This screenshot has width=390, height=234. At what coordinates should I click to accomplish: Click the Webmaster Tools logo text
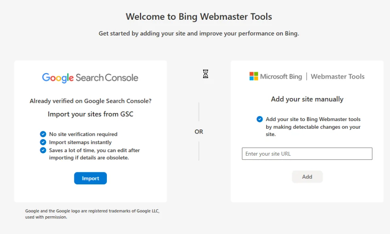337,76
